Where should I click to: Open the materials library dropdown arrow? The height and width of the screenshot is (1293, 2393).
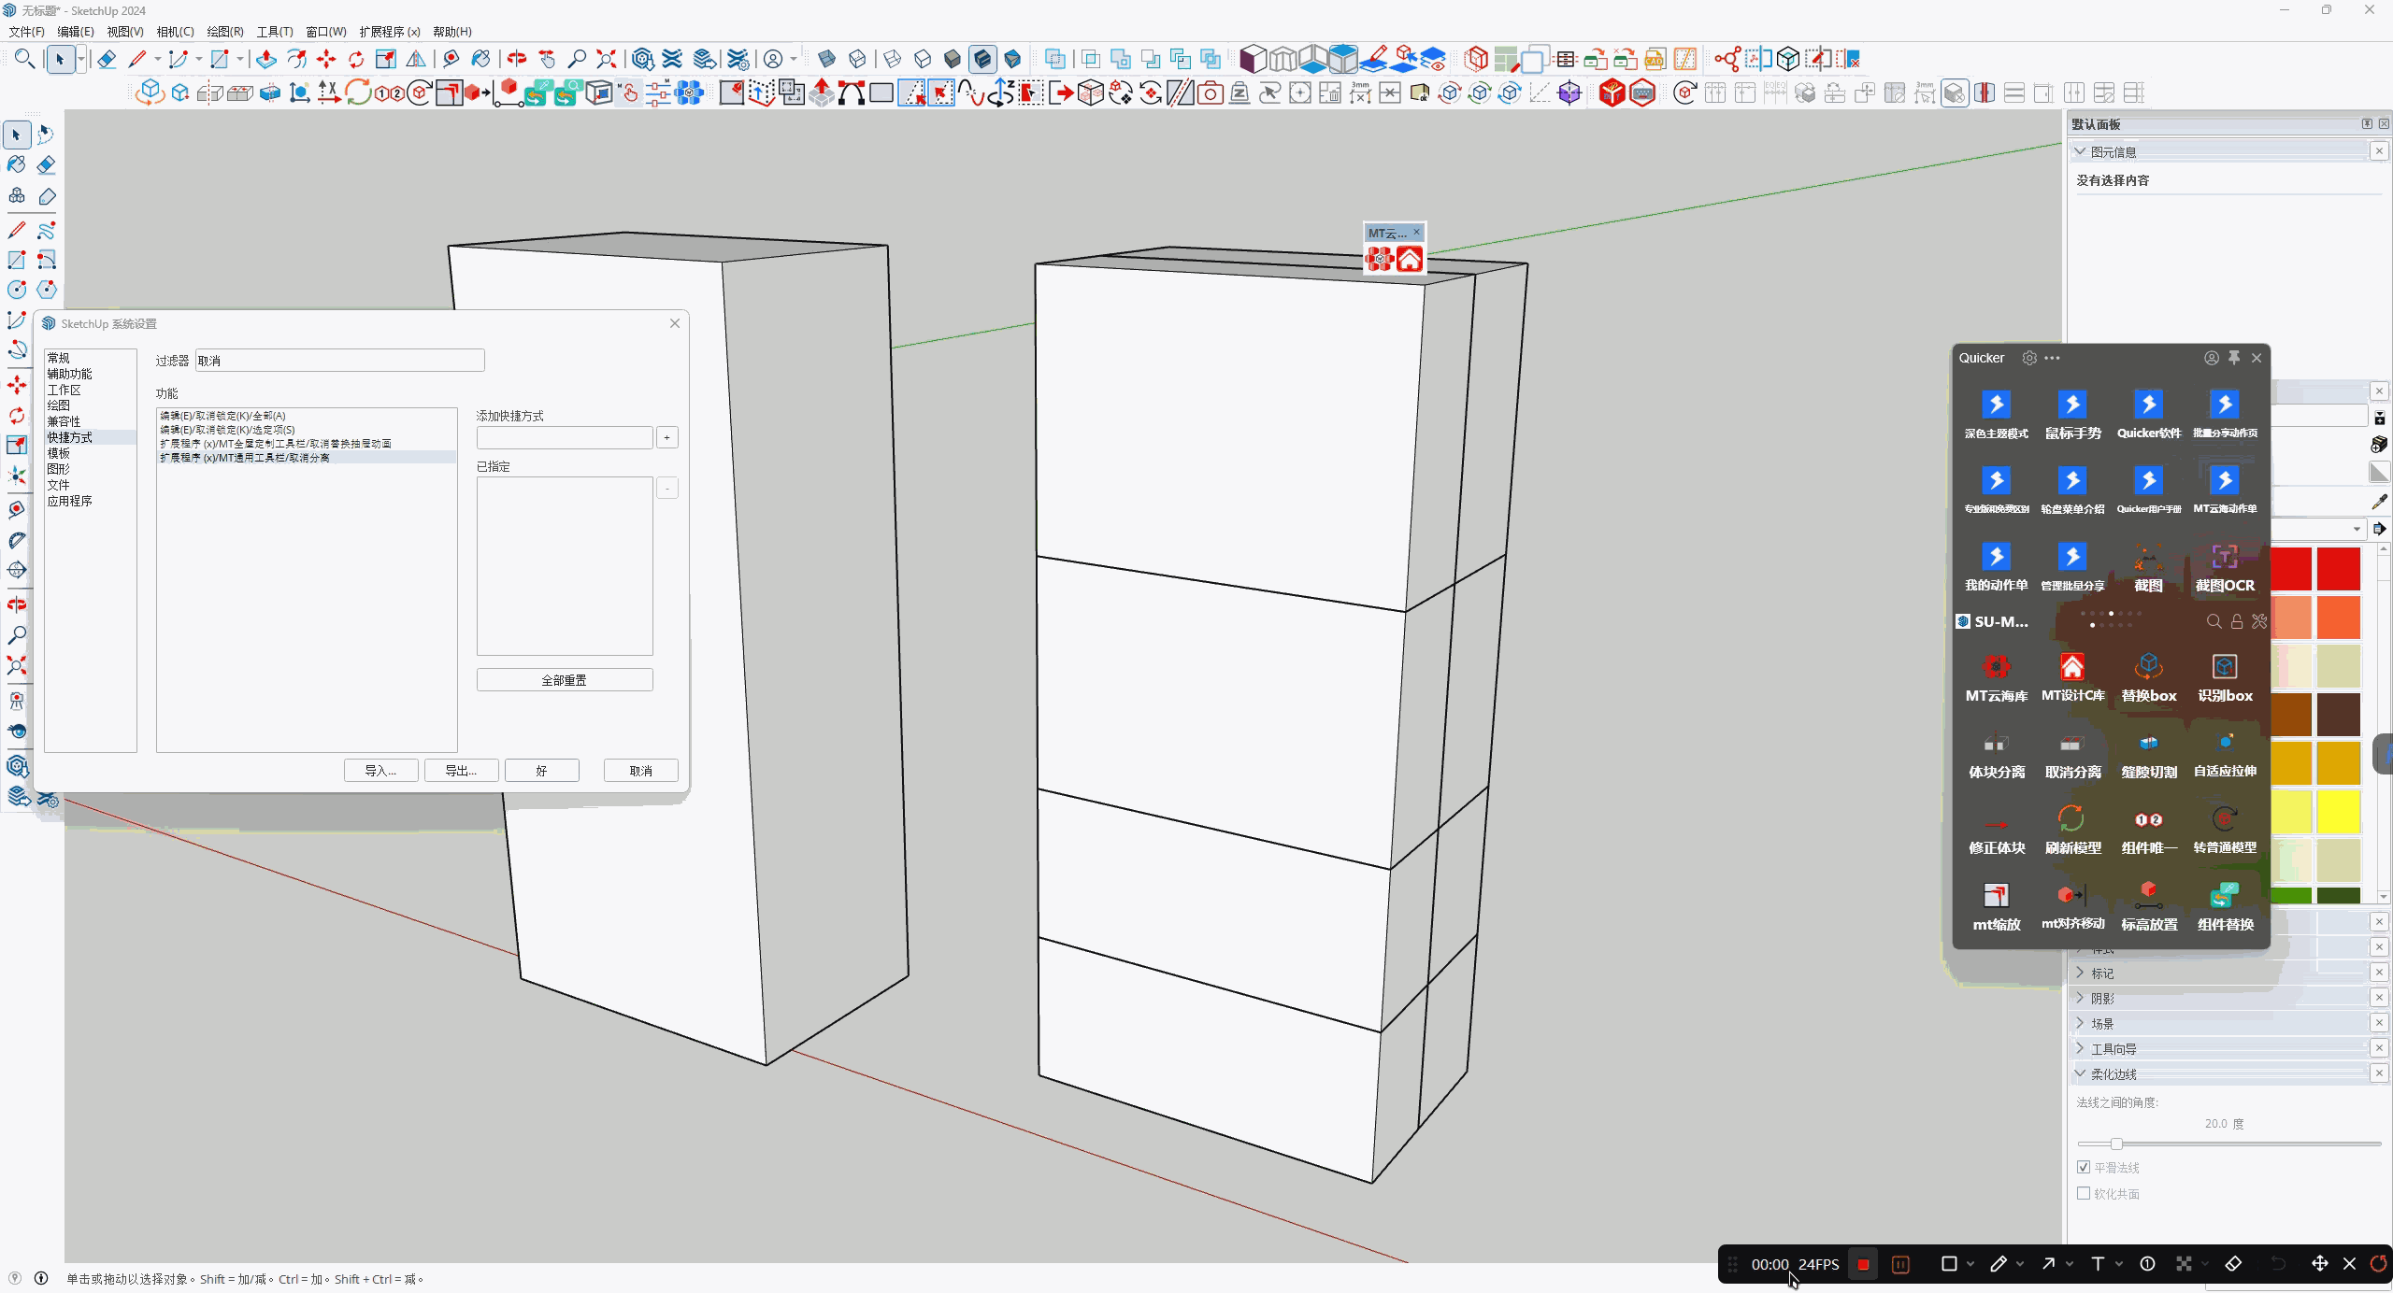(2357, 530)
